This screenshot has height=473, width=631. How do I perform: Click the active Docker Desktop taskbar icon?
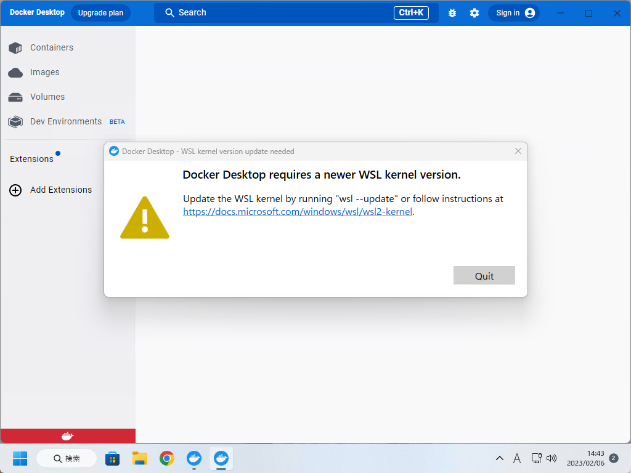[x=221, y=458]
